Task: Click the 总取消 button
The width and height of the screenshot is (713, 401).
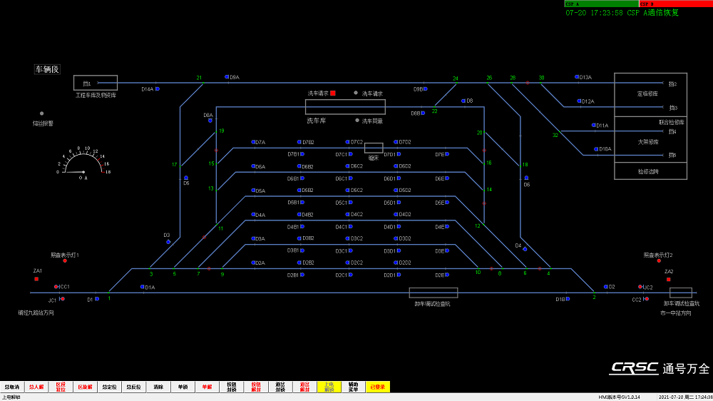Action: tap(12, 387)
